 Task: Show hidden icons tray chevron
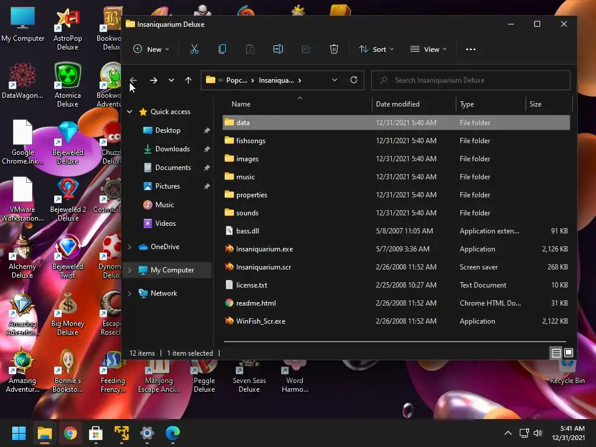tap(508, 433)
